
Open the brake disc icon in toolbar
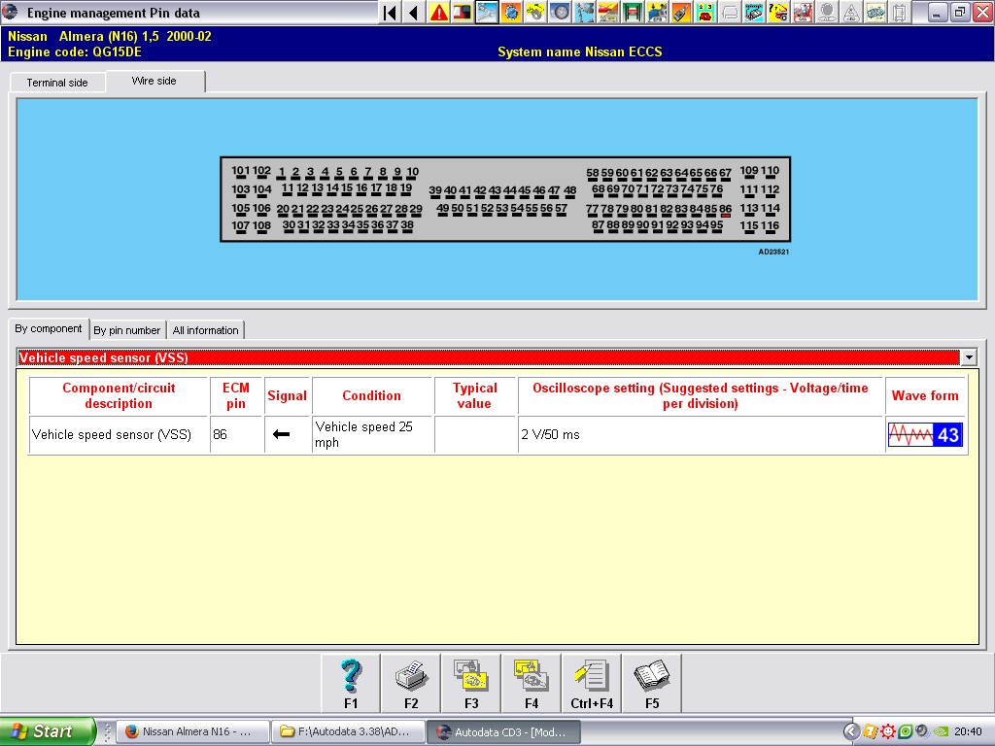(x=511, y=12)
